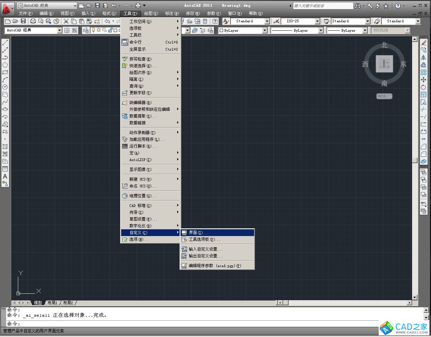Click the keyword search input field

point(323,6)
